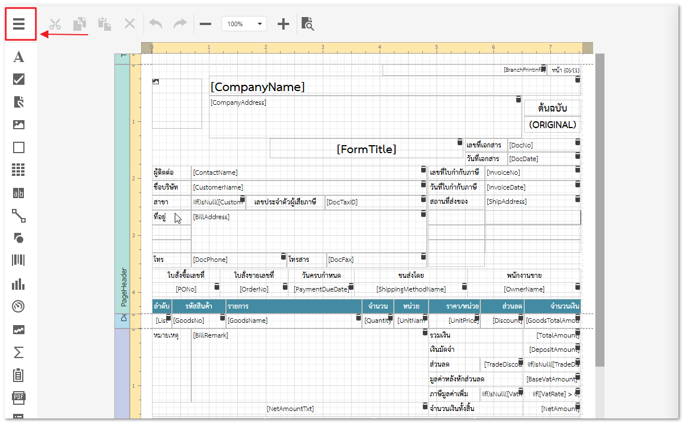Select the Barcode control tool

coord(19,260)
